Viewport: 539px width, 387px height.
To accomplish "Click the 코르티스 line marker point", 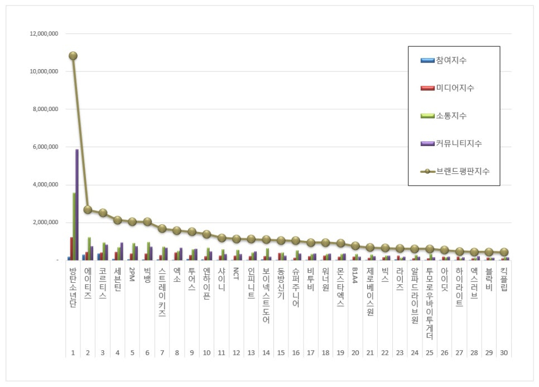I will click(x=103, y=213).
